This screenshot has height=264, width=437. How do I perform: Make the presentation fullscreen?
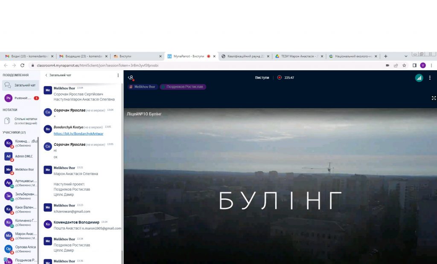coord(434,98)
